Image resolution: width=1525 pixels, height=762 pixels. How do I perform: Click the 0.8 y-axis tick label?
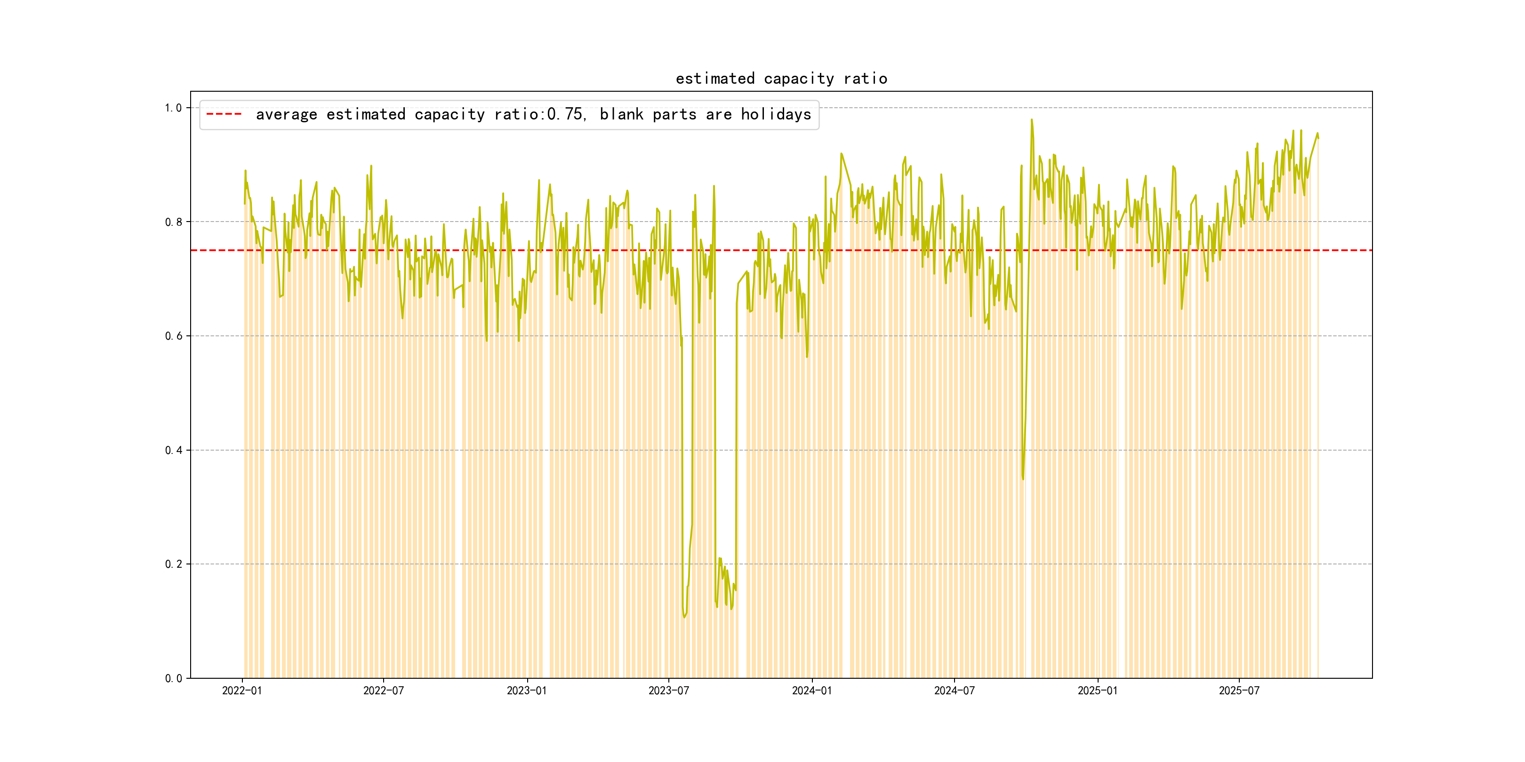173,222
